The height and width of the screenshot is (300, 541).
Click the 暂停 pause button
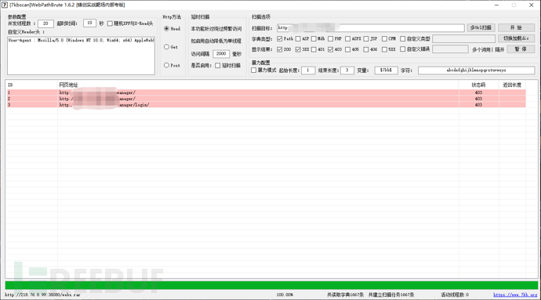521,49
